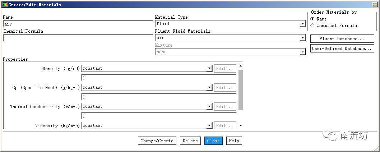Click the Delete button
The width and height of the screenshot is (380, 152).
tap(190, 141)
